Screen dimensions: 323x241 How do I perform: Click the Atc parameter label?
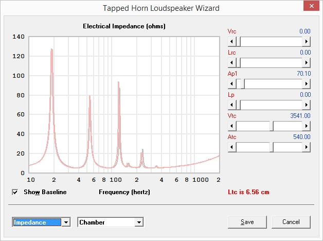click(232, 136)
